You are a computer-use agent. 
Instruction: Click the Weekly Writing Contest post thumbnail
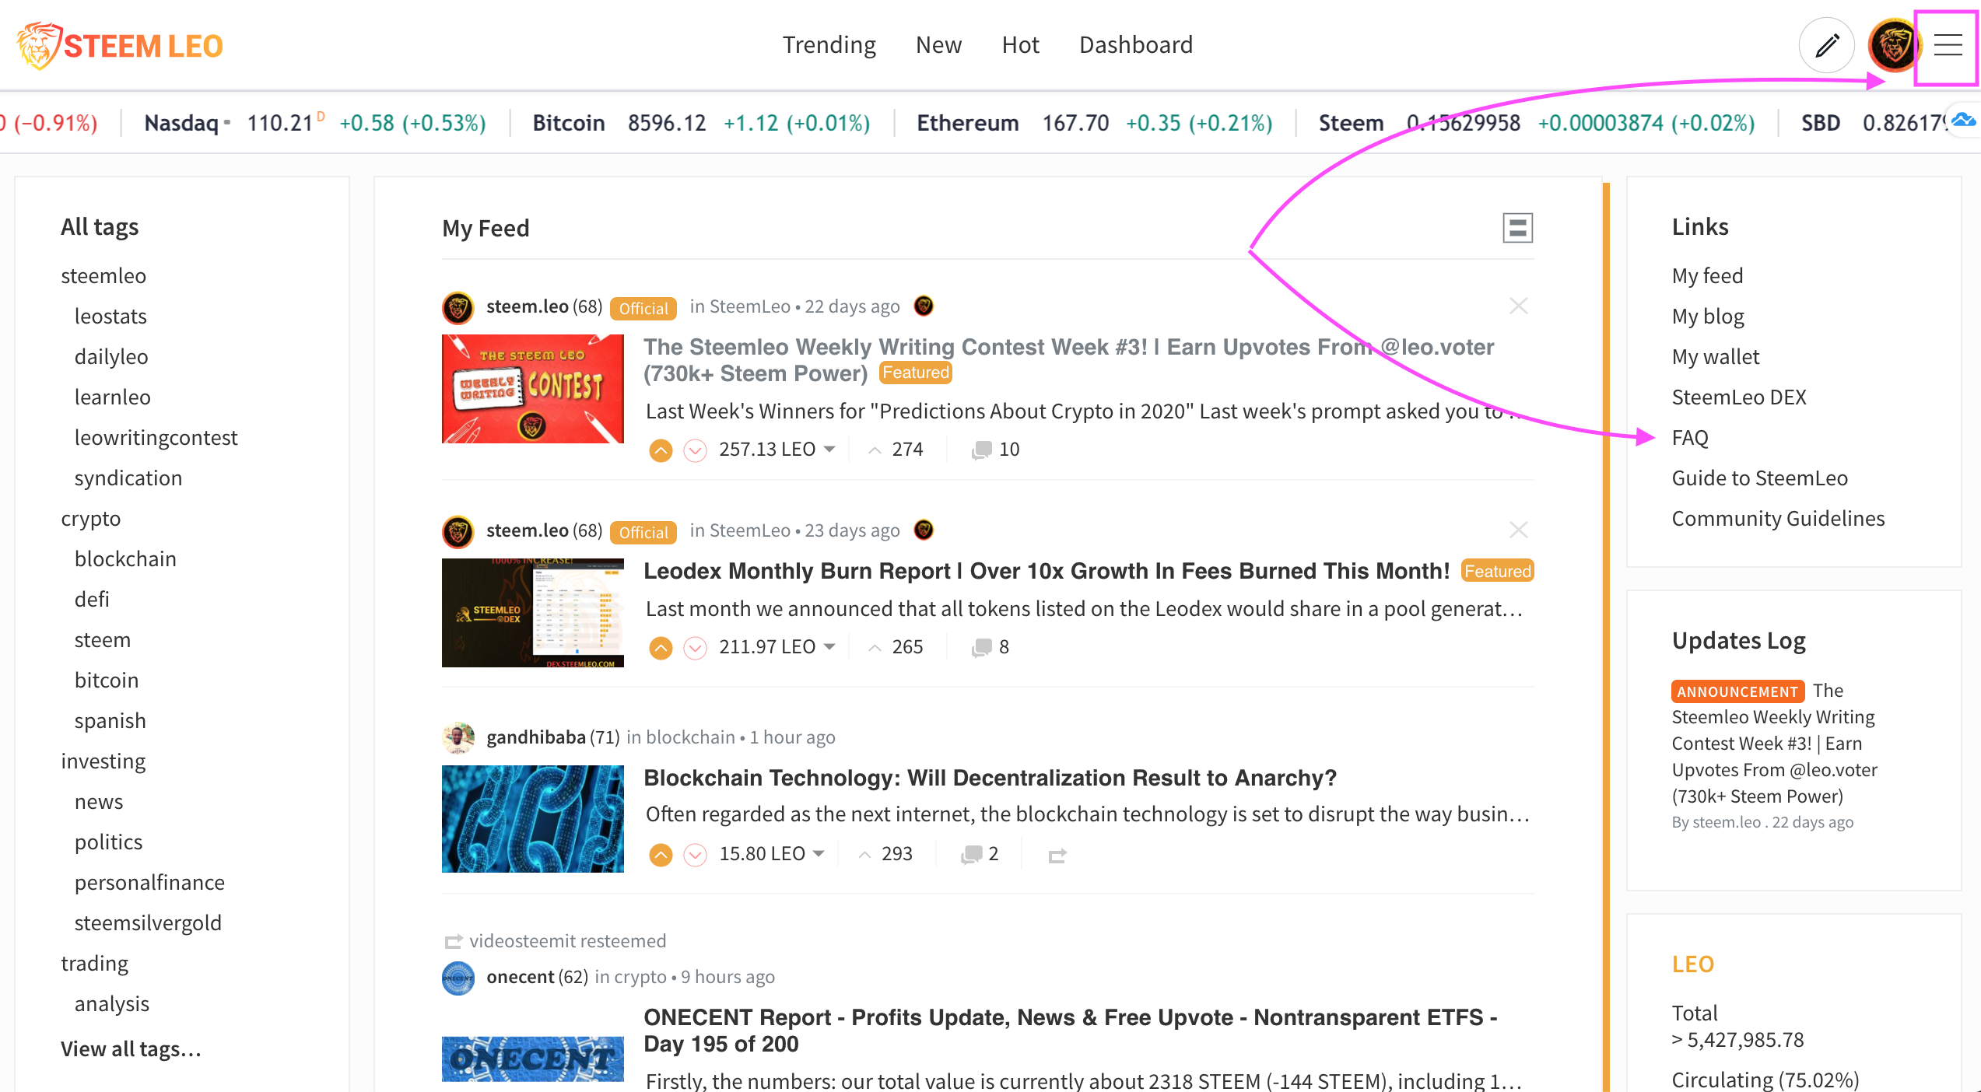click(x=532, y=389)
